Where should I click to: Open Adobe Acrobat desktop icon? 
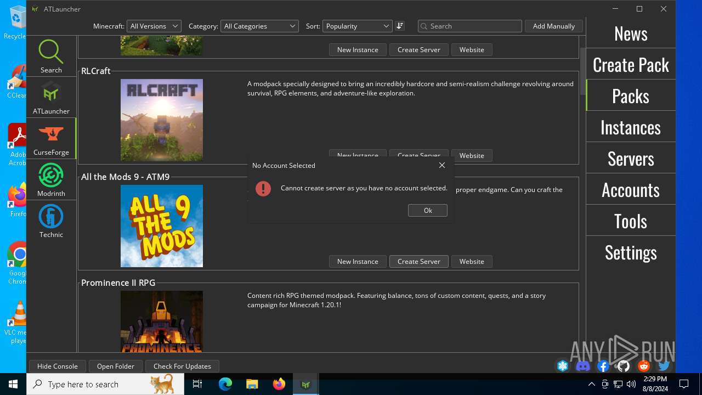pos(16,145)
